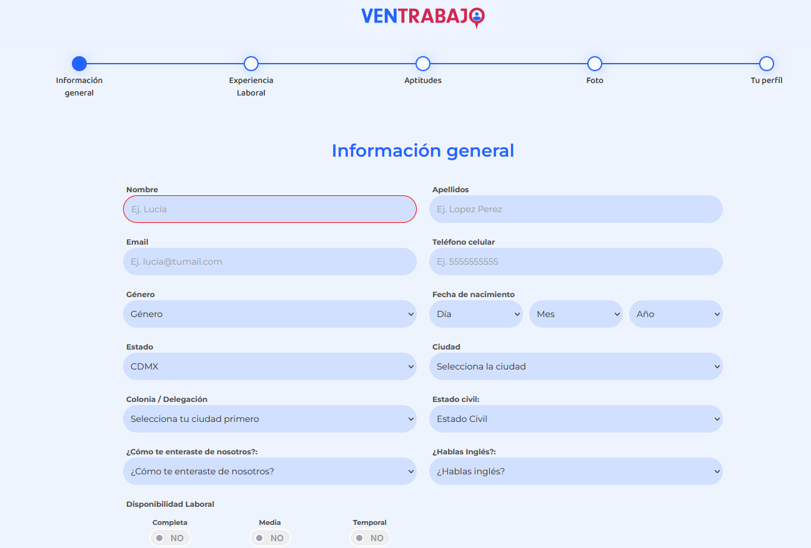Open the Estado dropdown showing CDMX

point(269,366)
